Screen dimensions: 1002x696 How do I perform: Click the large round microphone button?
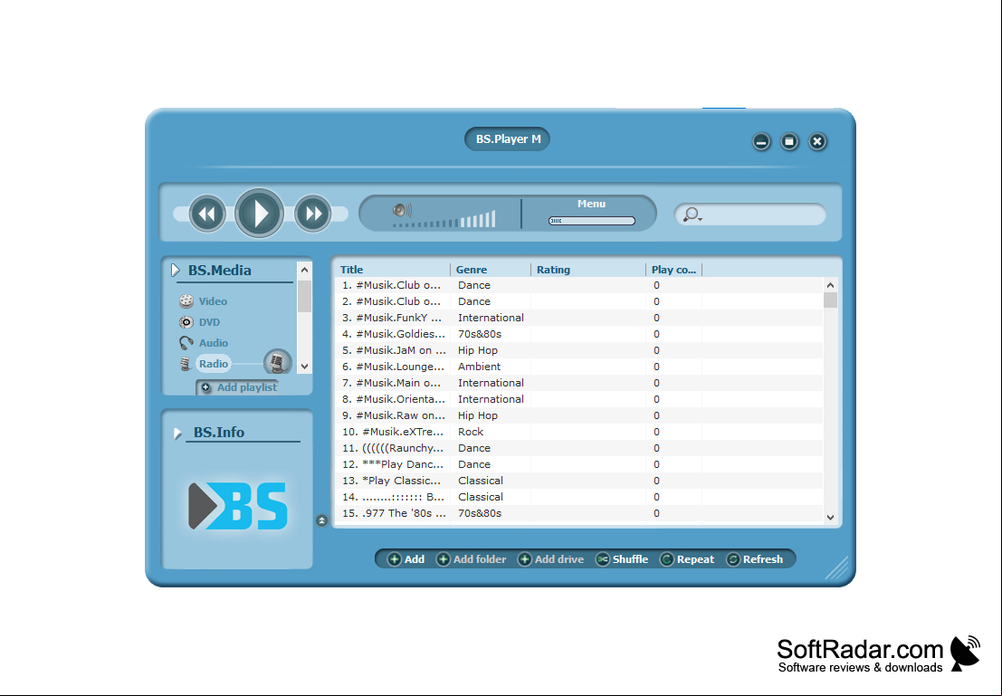[277, 362]
